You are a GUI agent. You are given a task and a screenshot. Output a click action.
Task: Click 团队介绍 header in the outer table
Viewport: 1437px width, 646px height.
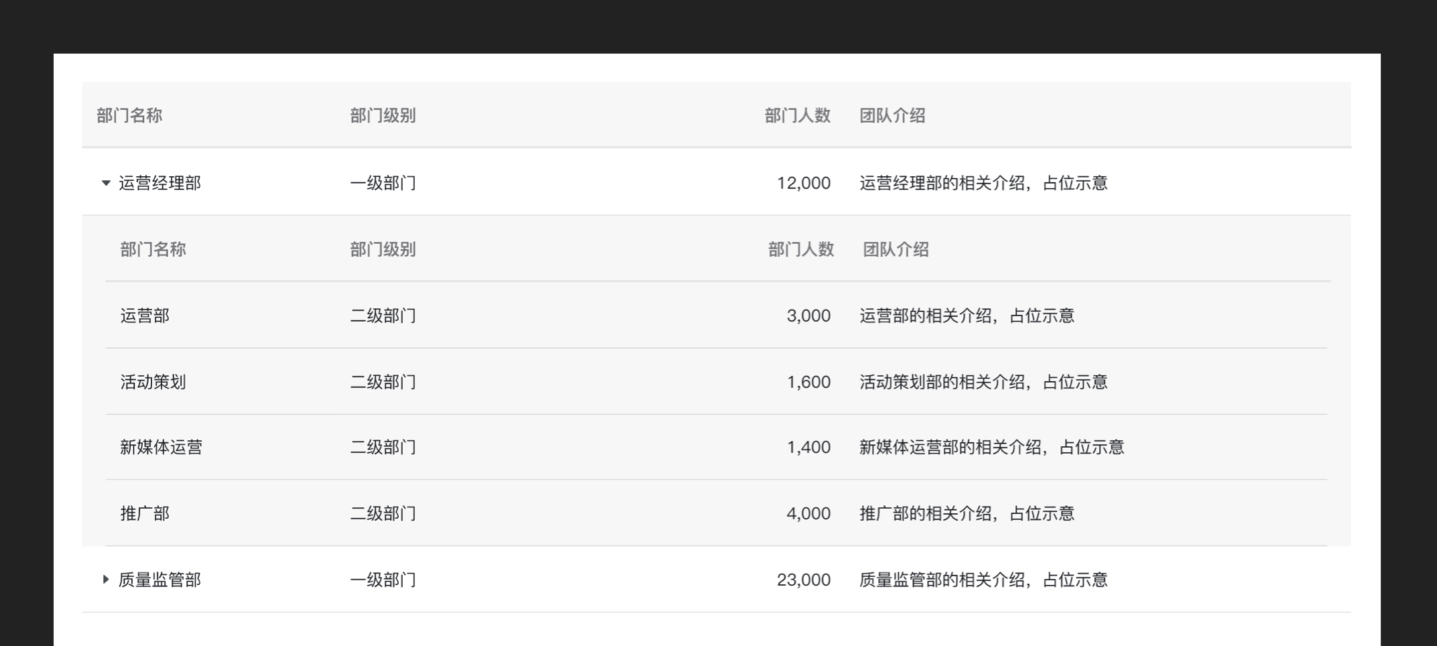point(892,116)
